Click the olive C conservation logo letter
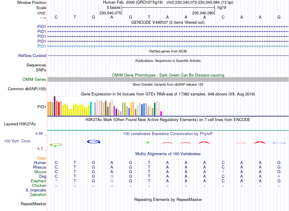Image resolution: width=289 pixels, height=211 pixels. click(56, 145)
